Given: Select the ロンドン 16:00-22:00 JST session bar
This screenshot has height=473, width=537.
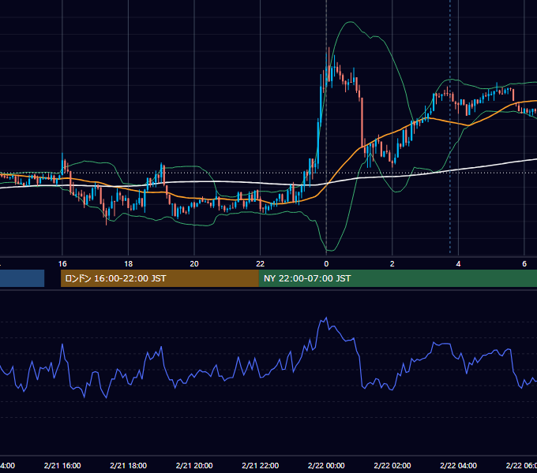Looking at the screenshot, I should (160, 278).
